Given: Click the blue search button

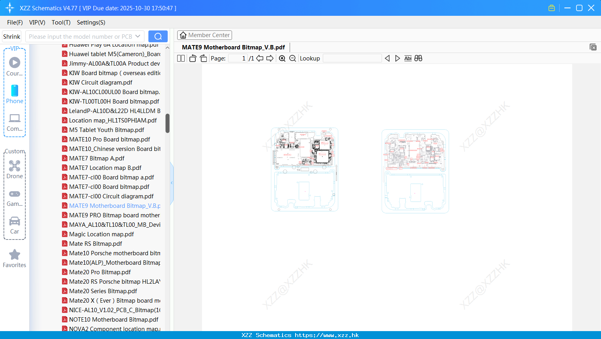Looking at the screenshot, I should pos(158,36).
